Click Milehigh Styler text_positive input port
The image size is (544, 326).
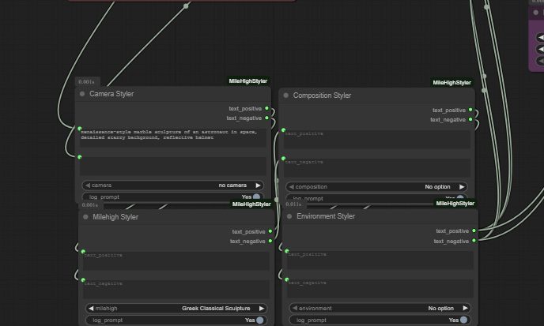pyautogui.click(x=83, y=252)
